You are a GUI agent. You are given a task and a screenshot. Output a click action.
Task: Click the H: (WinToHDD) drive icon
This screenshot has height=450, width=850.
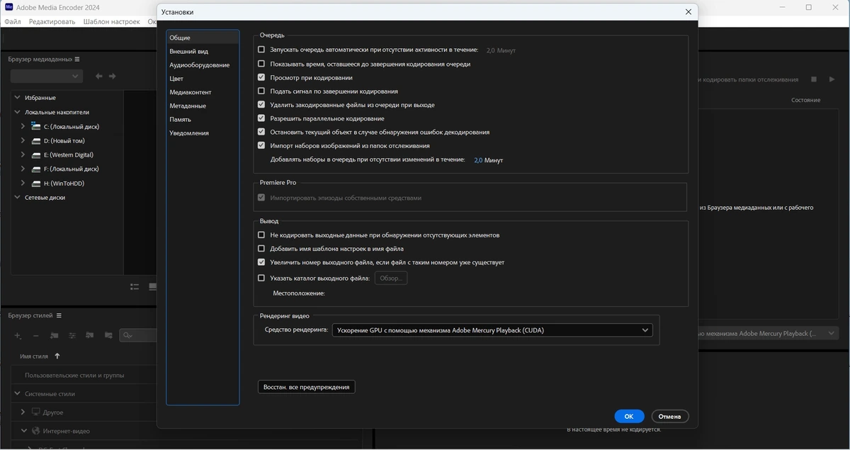(x=36, y=183)
